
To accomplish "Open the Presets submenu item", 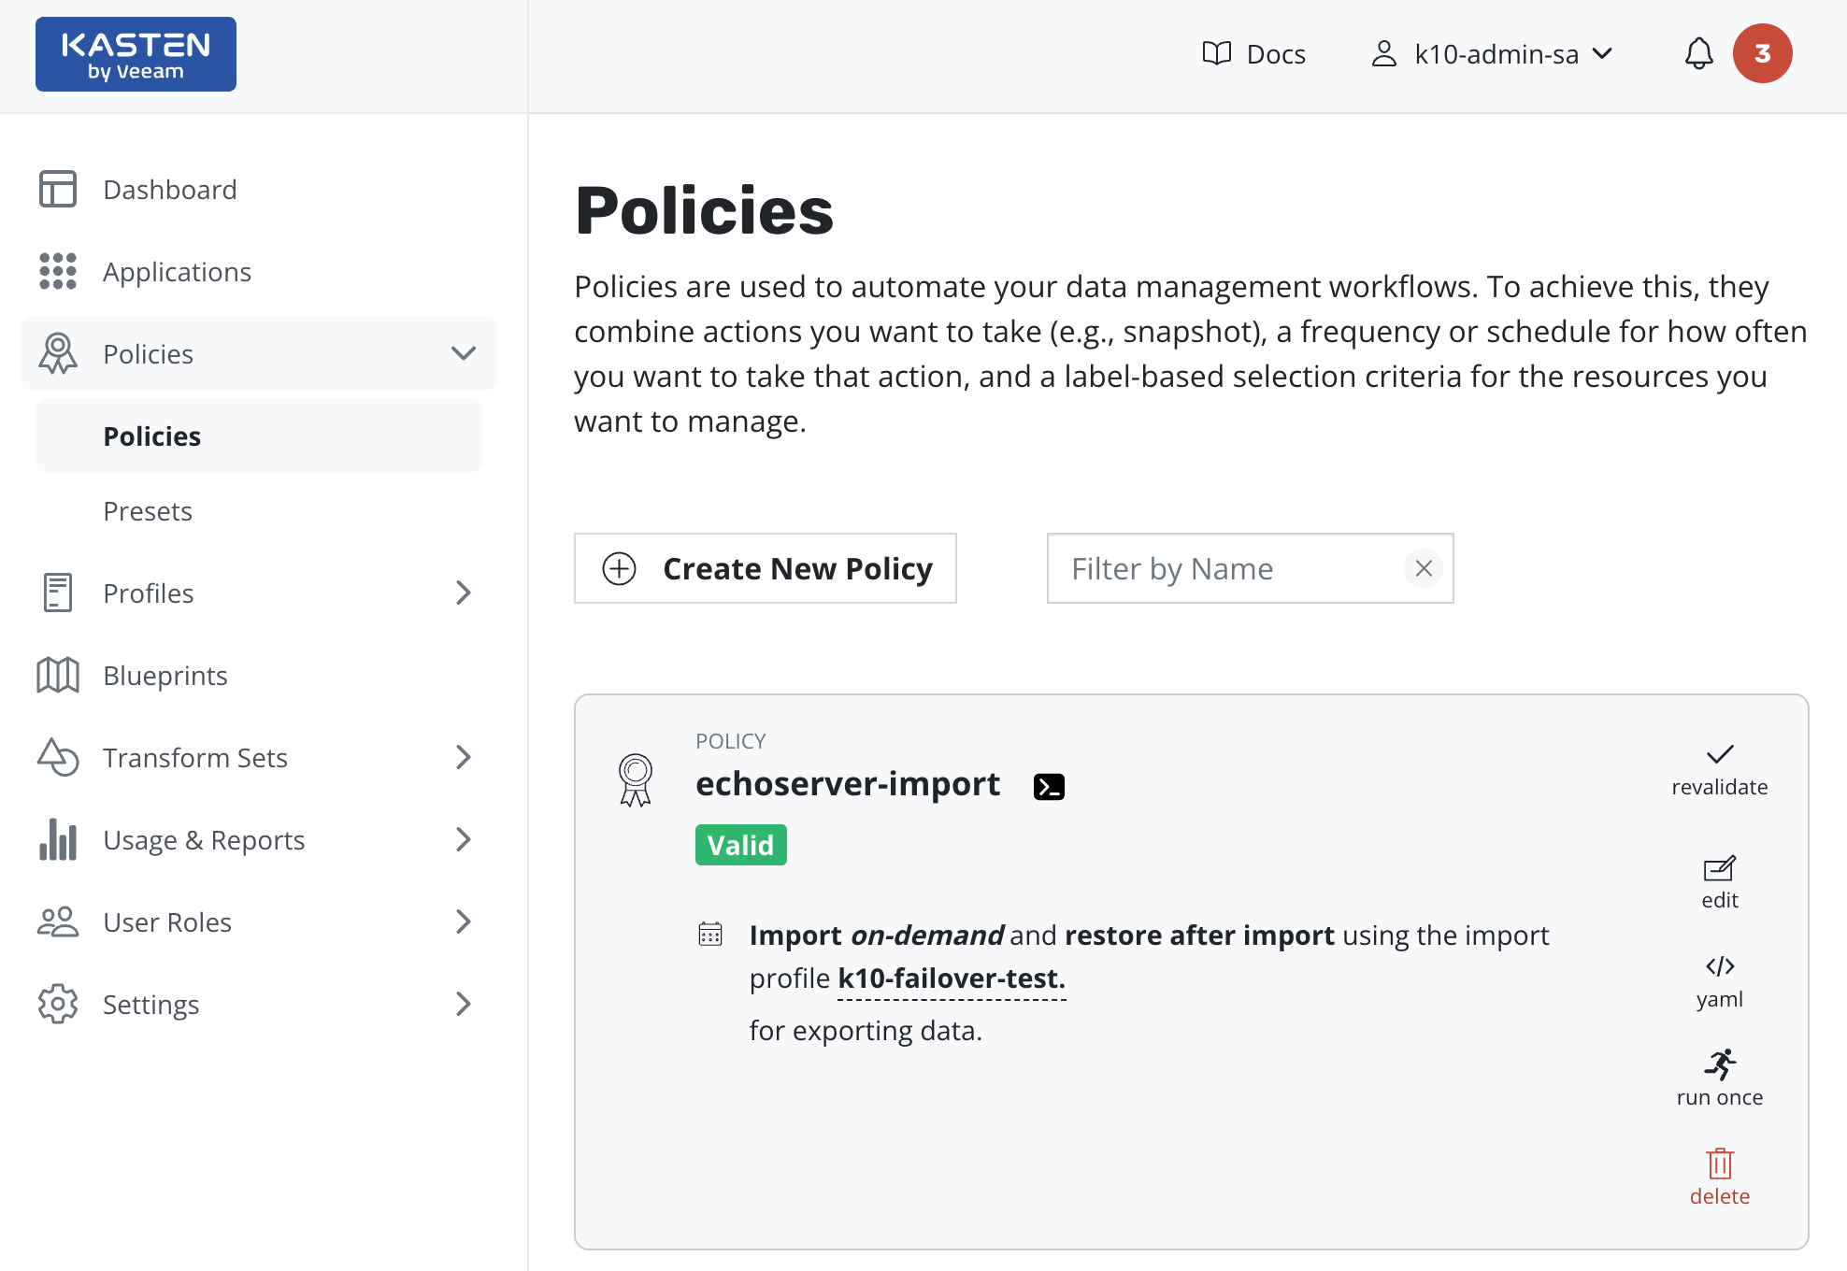I will (148, 511).
